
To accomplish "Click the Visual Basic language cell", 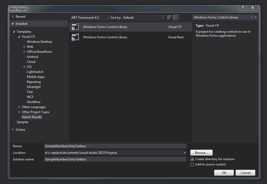I will (176, 37).
